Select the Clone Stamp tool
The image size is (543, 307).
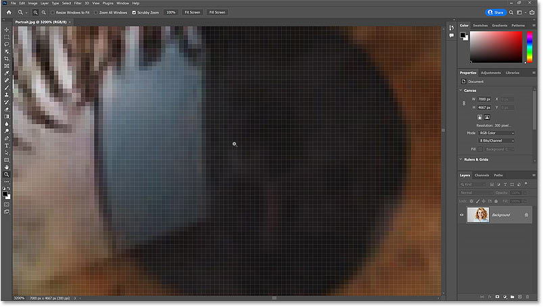(x=7, y=94)
